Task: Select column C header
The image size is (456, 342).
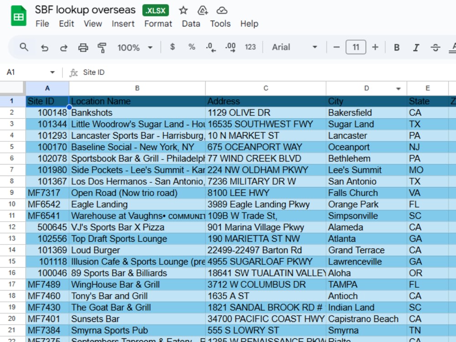Action: click(x=266, y=88)
